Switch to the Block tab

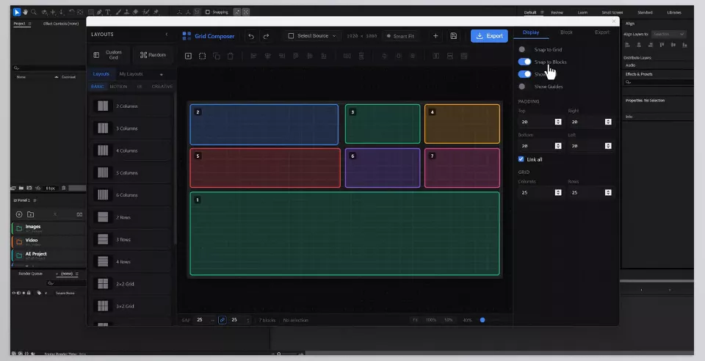(566, 32)
